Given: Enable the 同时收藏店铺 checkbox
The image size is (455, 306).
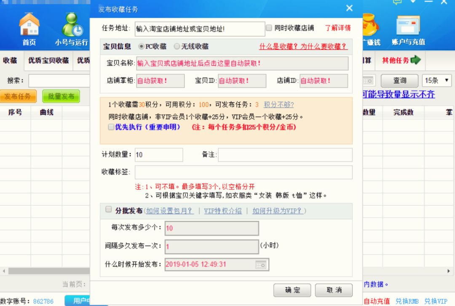Looking at the screenshot, I should 268,28.
